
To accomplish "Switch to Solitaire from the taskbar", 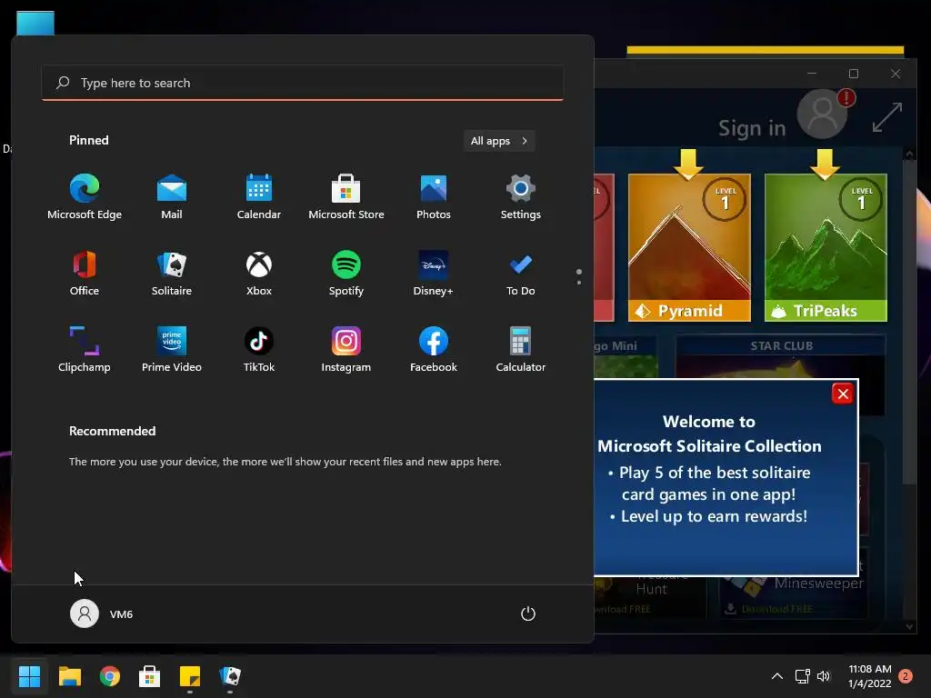I will coord(230,676).
